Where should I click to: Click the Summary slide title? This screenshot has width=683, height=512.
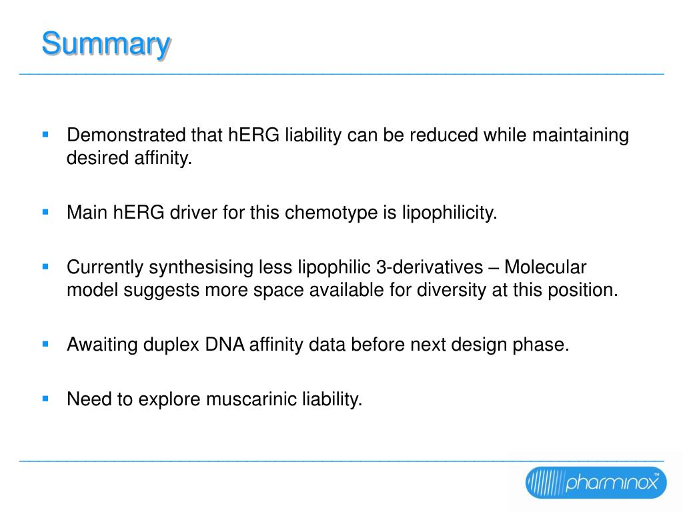[x=106, y=44]
